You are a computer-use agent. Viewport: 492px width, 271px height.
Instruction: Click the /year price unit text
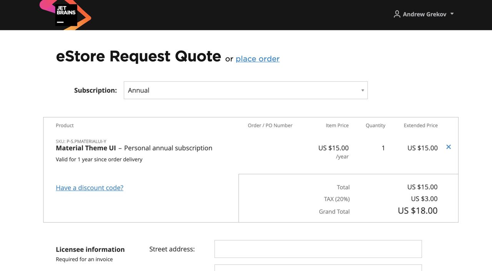pos(342,157)
